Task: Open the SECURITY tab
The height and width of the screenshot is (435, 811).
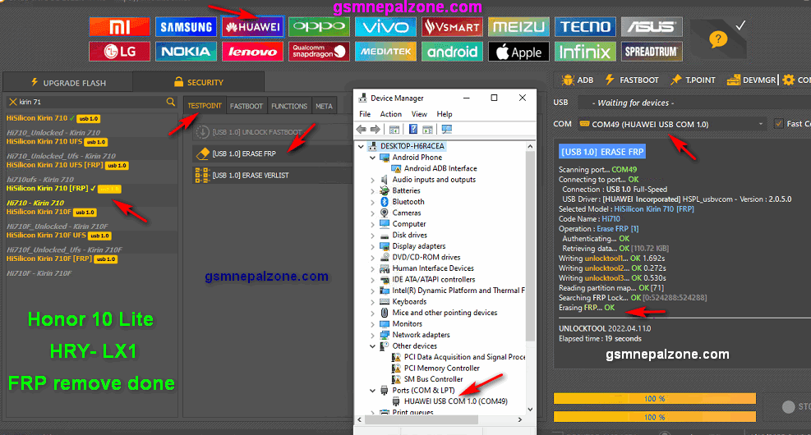Action: click(x=199, y=82)
